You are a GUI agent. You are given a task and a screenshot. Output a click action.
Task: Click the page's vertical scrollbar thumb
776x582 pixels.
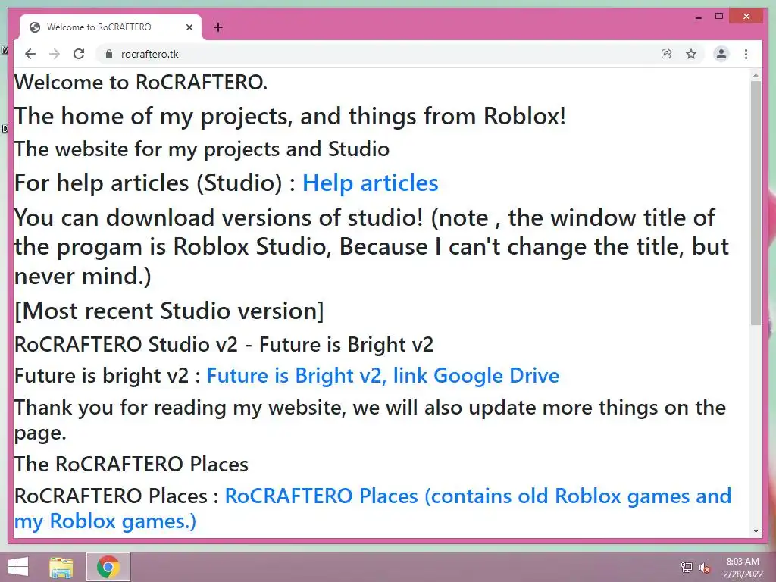click(x=756, y=203)
